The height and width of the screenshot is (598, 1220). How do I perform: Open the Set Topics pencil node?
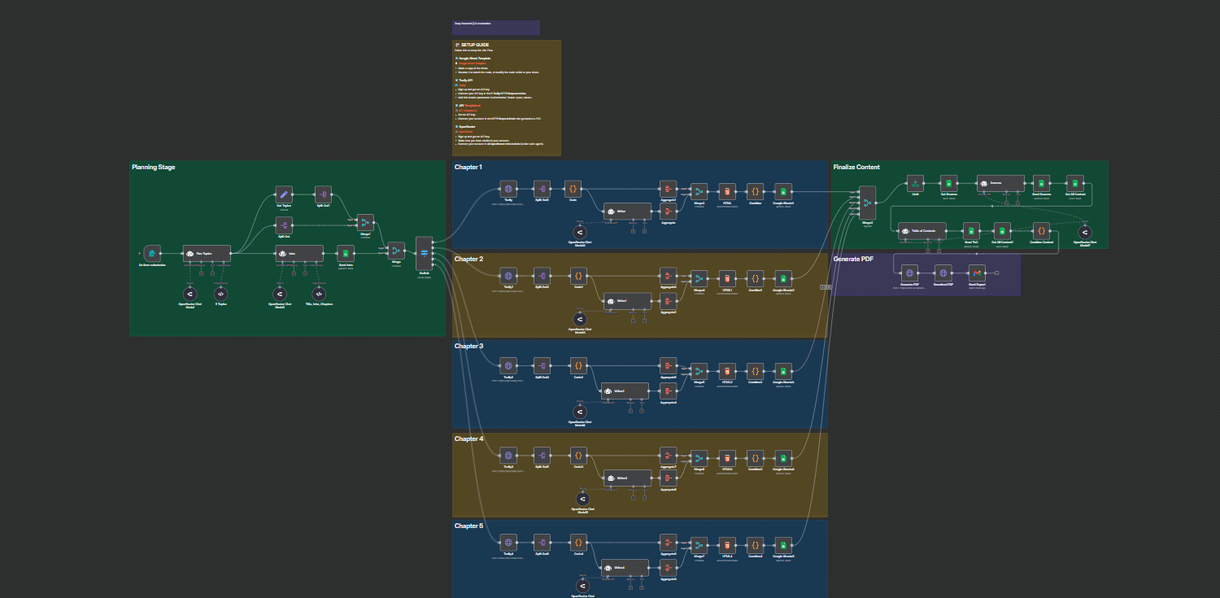click(284, 194)
